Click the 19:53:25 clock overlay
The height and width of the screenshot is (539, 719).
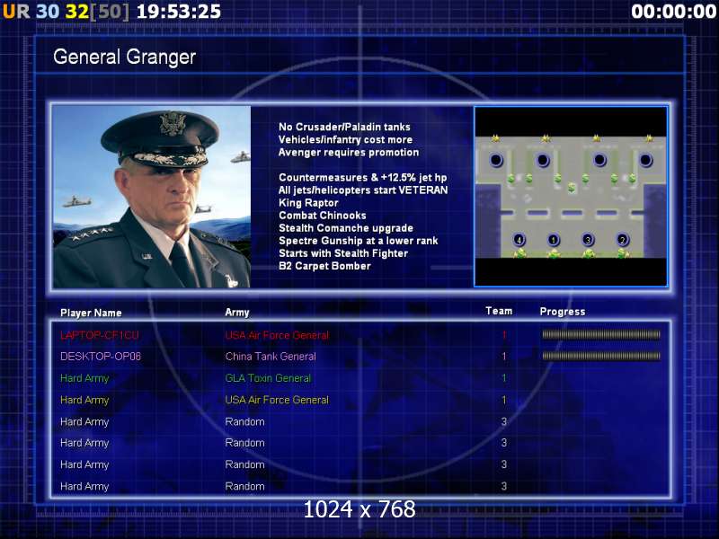(179, 12)
